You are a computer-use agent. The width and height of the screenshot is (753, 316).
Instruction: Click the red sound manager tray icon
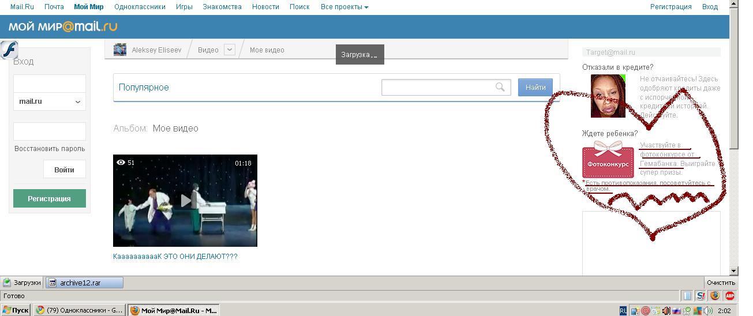(x=666, y=311)
